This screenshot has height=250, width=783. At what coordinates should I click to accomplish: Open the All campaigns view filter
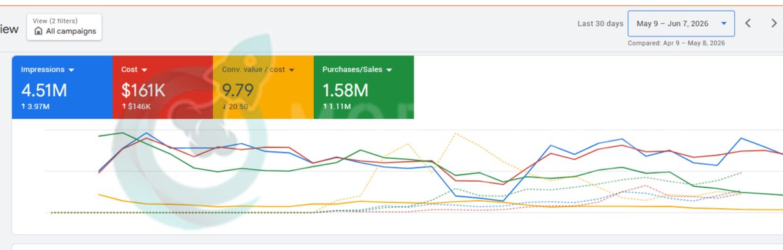click(x=64, y=27)
